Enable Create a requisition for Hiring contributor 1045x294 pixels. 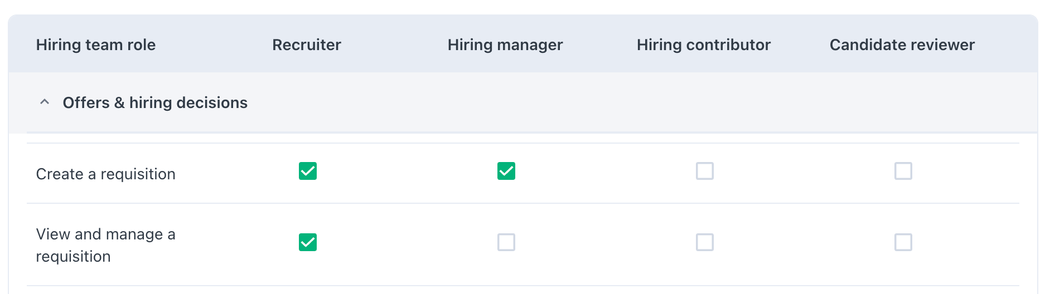pyautogui.click(x=705, y=171)
